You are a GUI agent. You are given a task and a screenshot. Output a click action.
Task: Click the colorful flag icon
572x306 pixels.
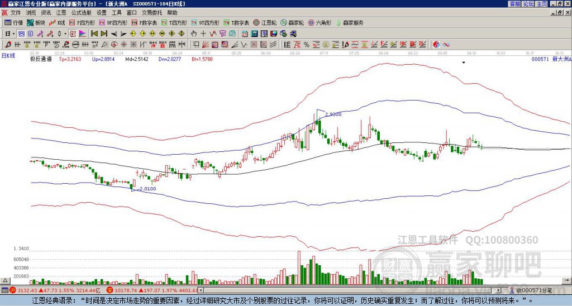[83, 34]
